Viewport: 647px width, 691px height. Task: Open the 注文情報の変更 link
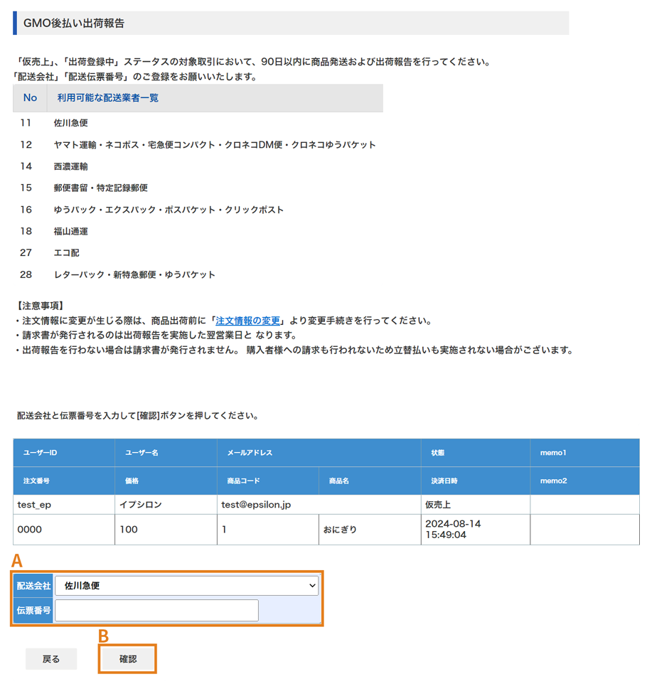(x=247, y=321)
